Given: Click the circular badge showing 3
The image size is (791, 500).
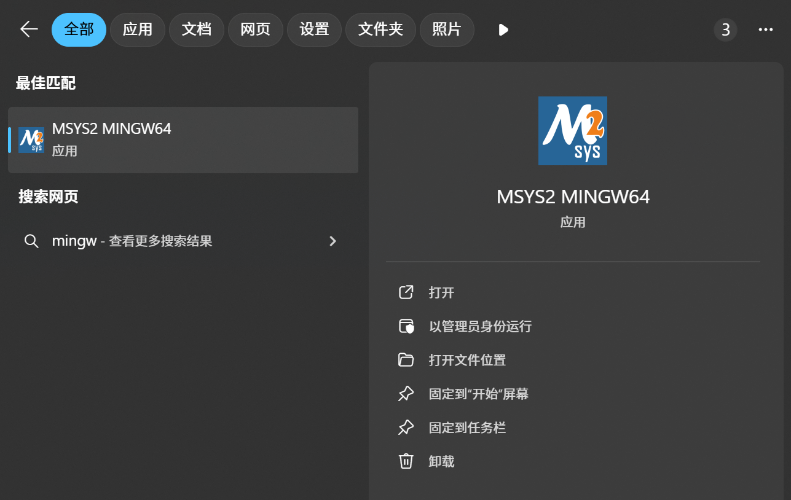Looking at the screenshot, I should (x=725, y=29).
